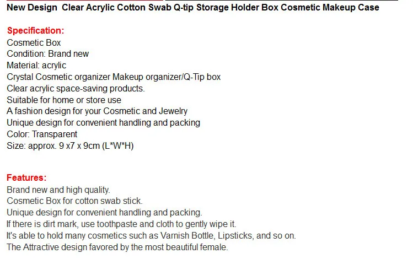Viewport: 413px width, 259px height.
Task: Click the 'Unique design' line under Specification
Action: tap(103, 123)
